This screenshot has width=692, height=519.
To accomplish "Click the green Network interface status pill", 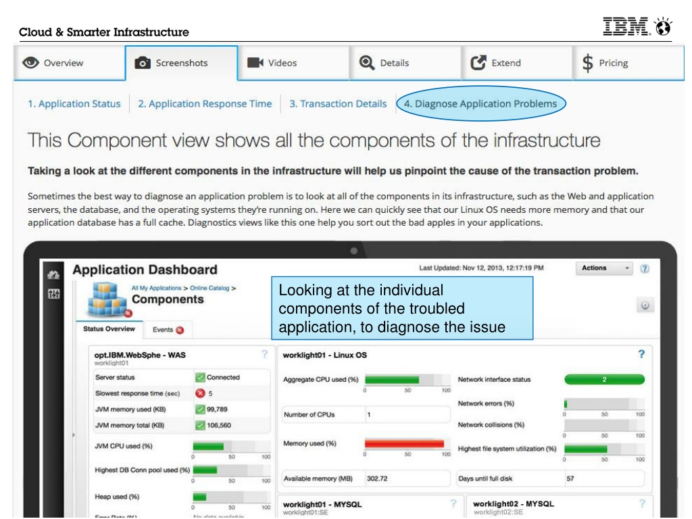I will pyautogui.click(x=605, y=379).
